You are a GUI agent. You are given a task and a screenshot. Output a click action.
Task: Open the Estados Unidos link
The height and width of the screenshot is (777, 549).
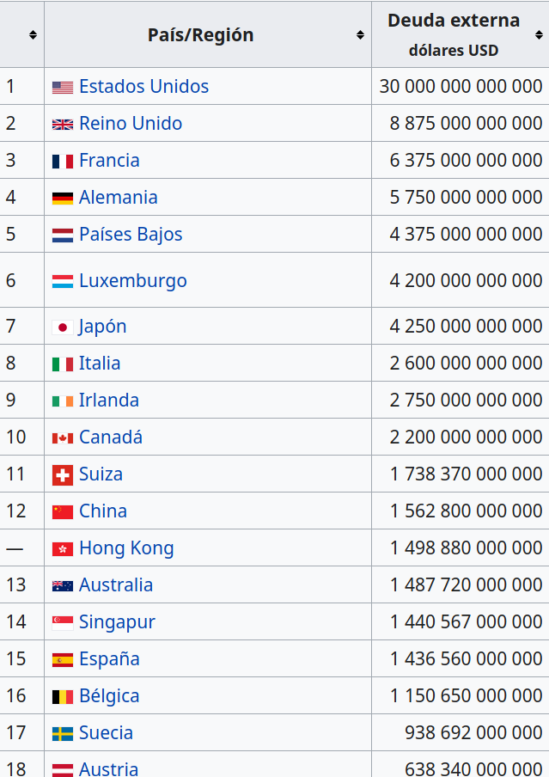point(143,86)
